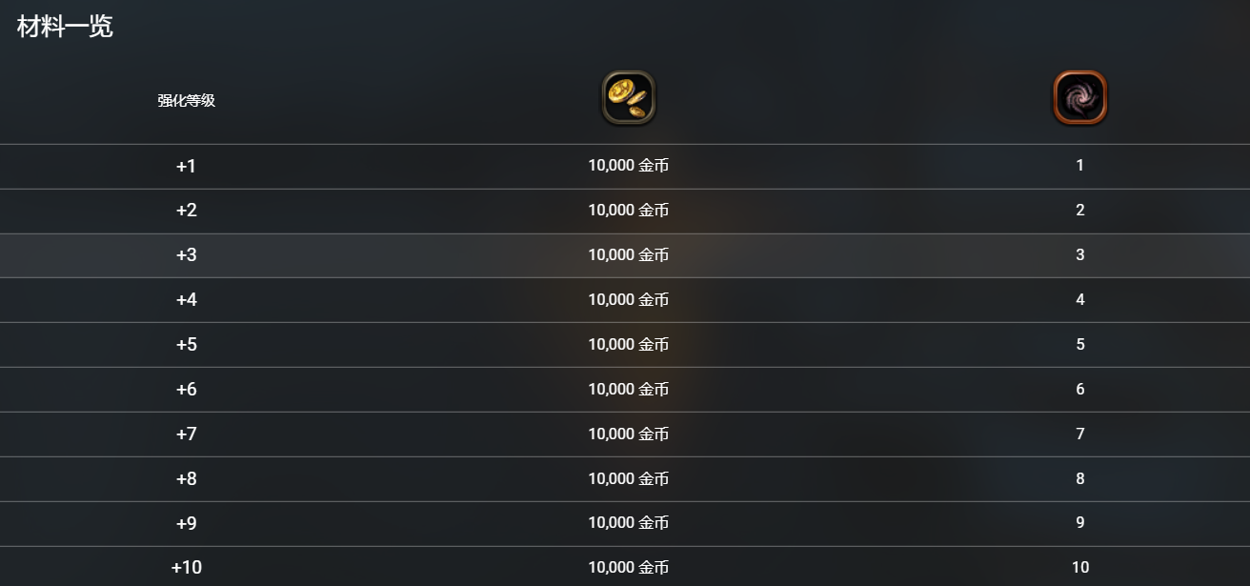1250x586 pixels.
Task: Click the 强化等级 column header
Action: [x=187, y=100]
